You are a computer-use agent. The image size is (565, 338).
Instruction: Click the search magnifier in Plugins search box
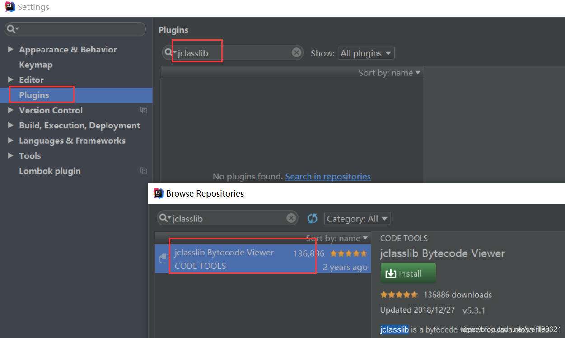click(x=169, y=53)
